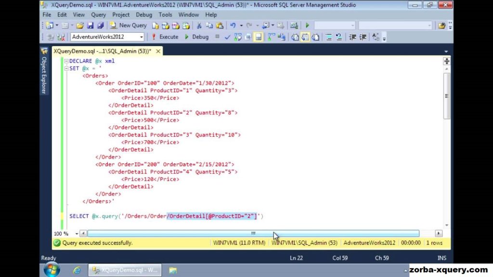The image size is (493, 277).
Task: Open standard toolbar options overflow arrow
Action: pyautogui.click(x=450, y=25)
